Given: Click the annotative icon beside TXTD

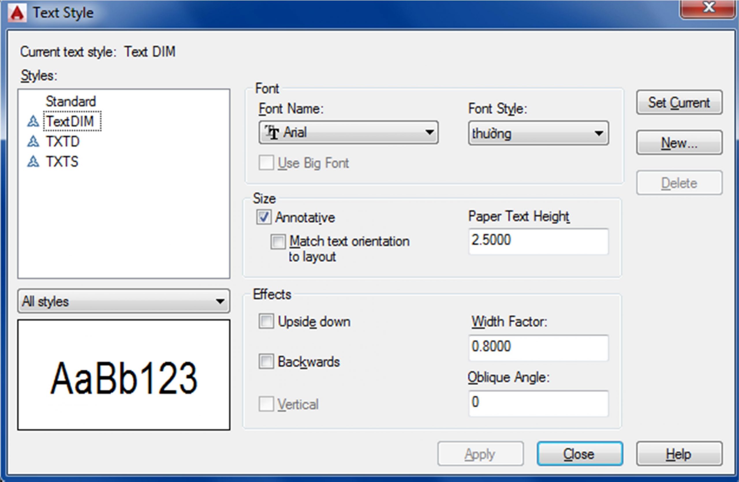Looking at the screenshot, I should (x=33, y=141).
